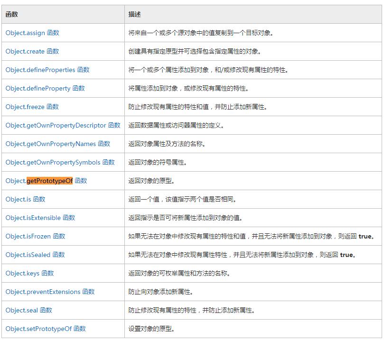Click description 将来自一个或多个源对象中的值复制到一个目标对象

[201, 33]
